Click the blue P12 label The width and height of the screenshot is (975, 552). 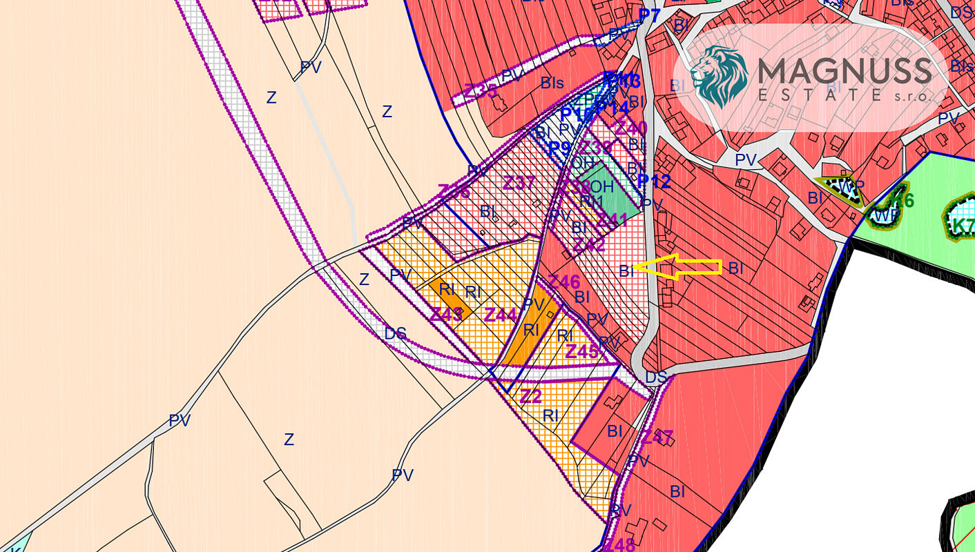[x=654, y=182]
